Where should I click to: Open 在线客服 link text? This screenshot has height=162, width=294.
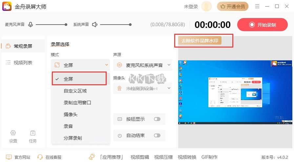point(53,157)
